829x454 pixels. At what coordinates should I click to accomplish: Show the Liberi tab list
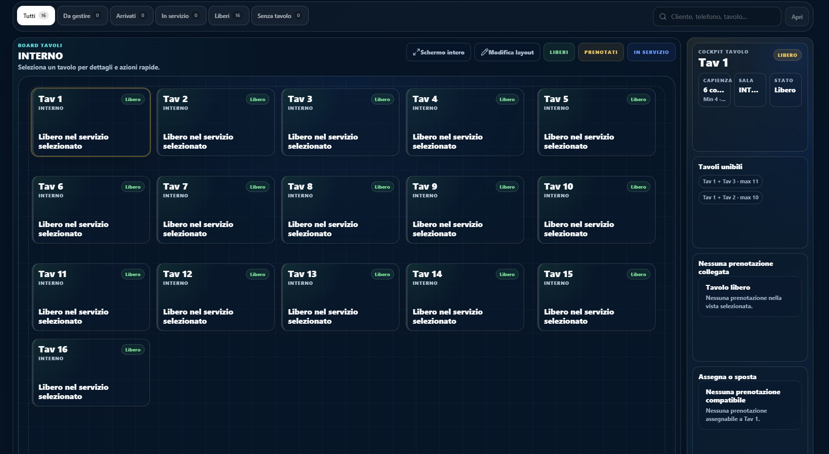229,16
